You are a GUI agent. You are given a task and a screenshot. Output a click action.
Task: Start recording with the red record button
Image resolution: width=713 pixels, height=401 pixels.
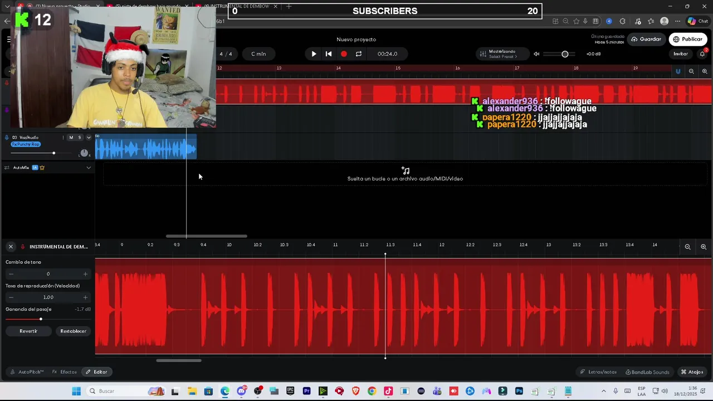click(x=344, y=54)
